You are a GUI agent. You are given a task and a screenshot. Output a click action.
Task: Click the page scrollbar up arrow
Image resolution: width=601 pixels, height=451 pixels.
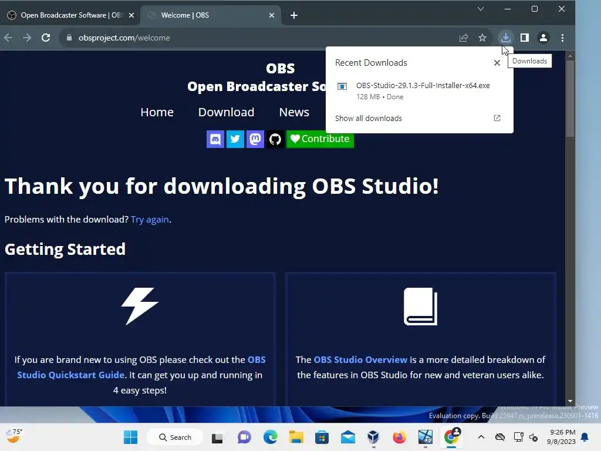point(570,56)
